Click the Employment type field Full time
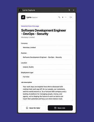The image size is (94, 122). 47,77
